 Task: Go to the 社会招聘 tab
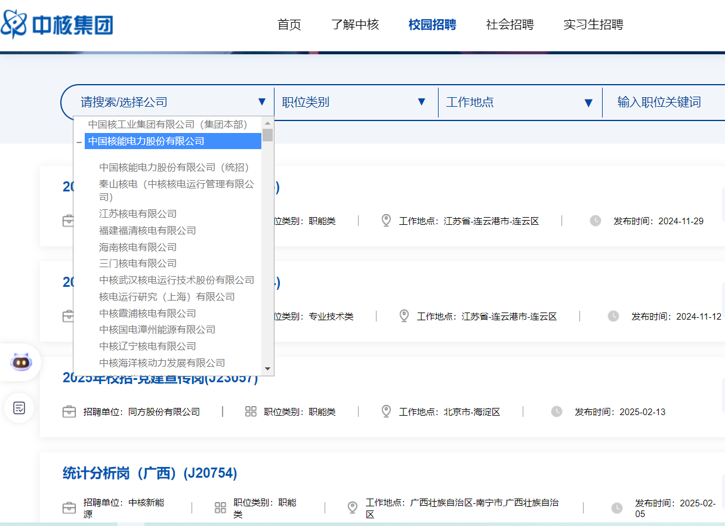pyautogui.click(x=510, y=24)
